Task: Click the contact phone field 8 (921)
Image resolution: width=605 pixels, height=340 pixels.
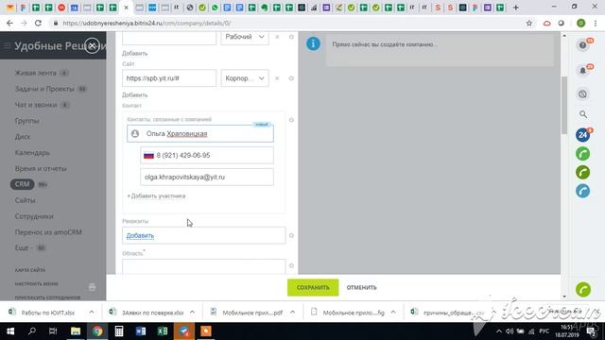Action: (x=207, y=155)
